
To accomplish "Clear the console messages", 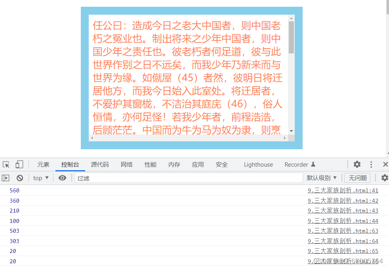I will (20, 178).
